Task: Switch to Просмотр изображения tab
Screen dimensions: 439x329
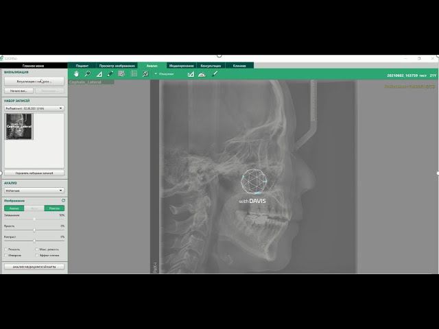Action: (x=117, y=66)
